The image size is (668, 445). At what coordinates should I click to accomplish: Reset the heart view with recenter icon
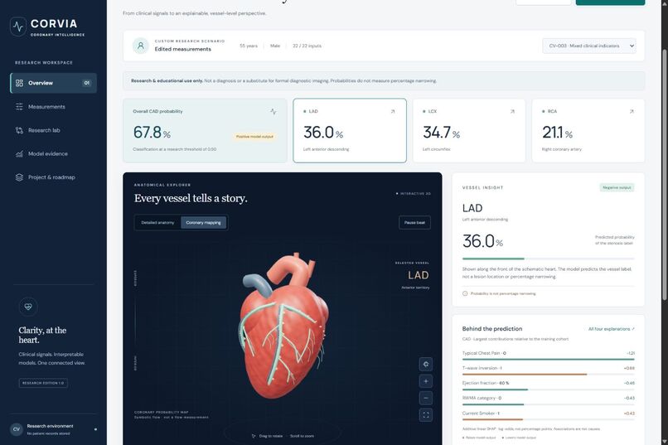(426, 364)
